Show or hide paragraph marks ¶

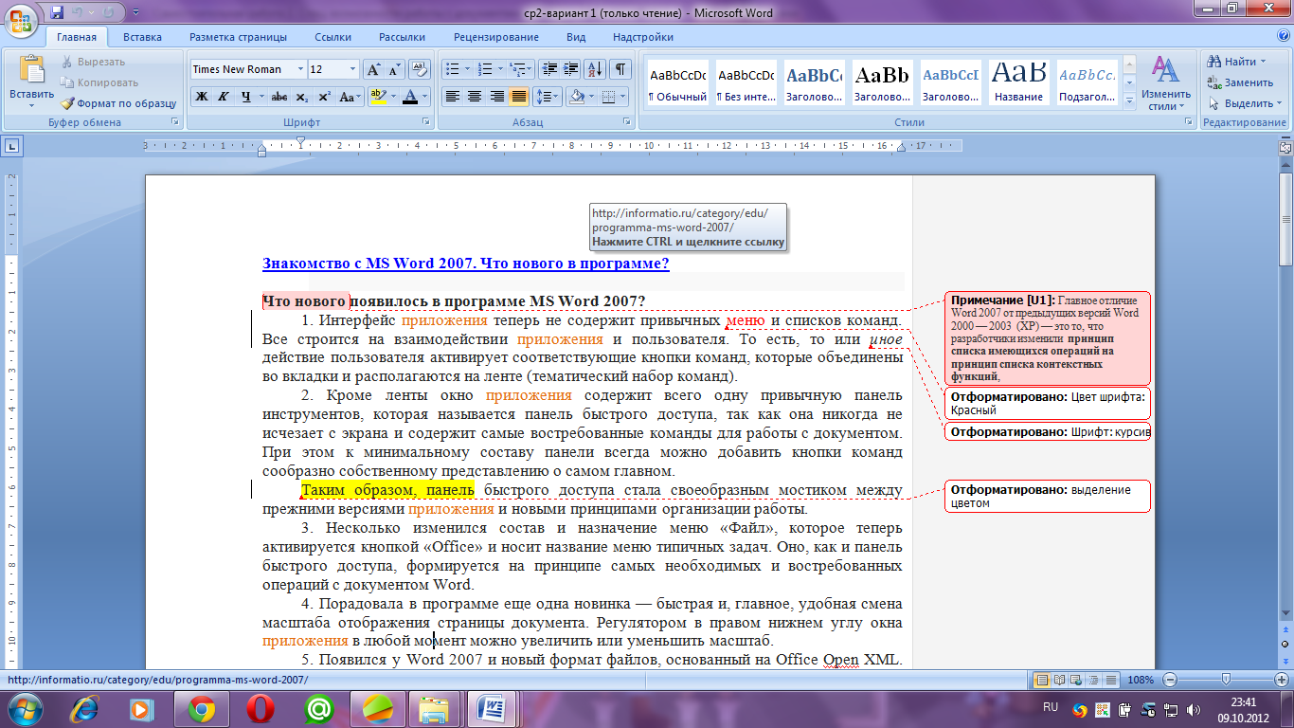[620, 69]
